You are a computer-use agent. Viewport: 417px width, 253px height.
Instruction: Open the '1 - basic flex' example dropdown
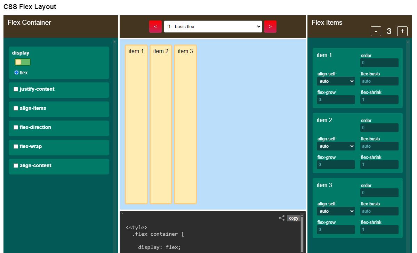click(213, 27)
